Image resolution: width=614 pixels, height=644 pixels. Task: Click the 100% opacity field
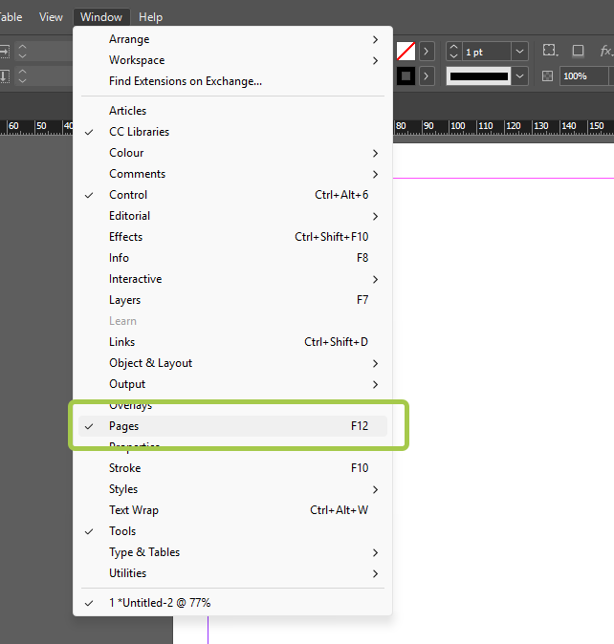(584, 76)
